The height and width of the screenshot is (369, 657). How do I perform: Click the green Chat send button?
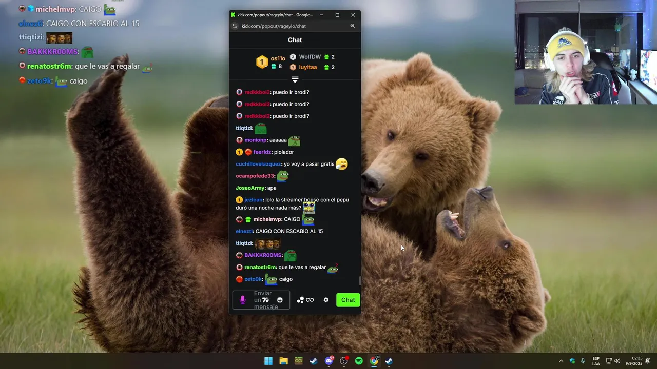[348, 300]
